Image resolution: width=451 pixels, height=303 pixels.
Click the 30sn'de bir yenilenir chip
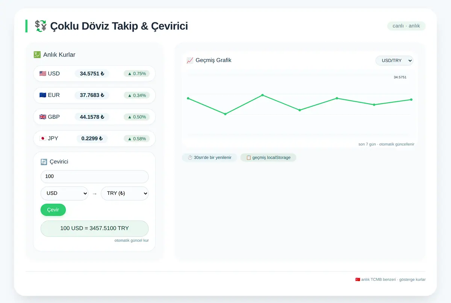point(209,158)
